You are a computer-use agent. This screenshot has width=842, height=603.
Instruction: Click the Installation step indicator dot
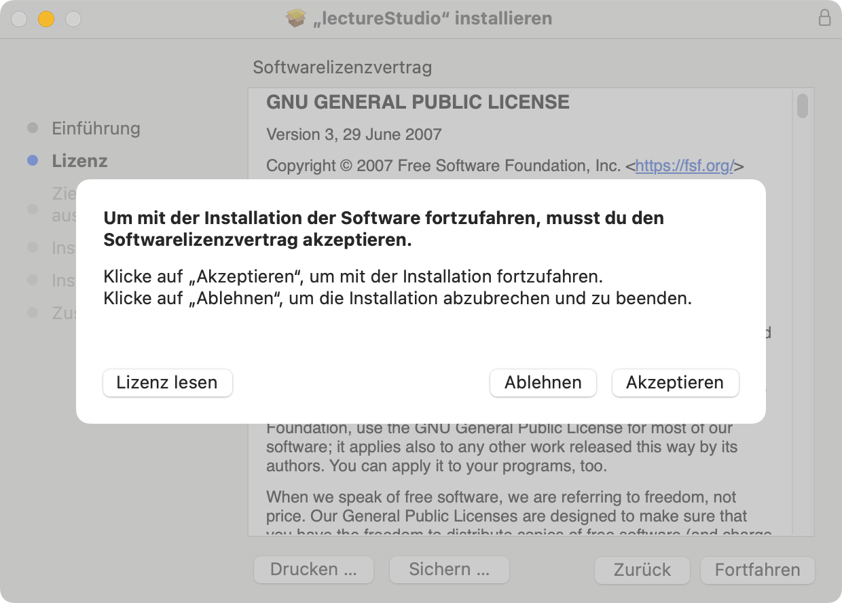tap(32, 280)
